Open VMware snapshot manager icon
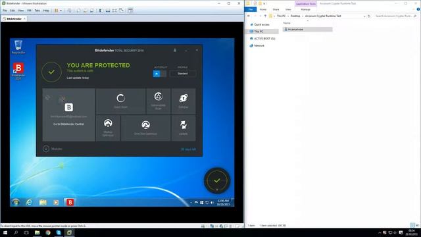Image resolution: width=421 pixels, height=237 pixels. 92,11
